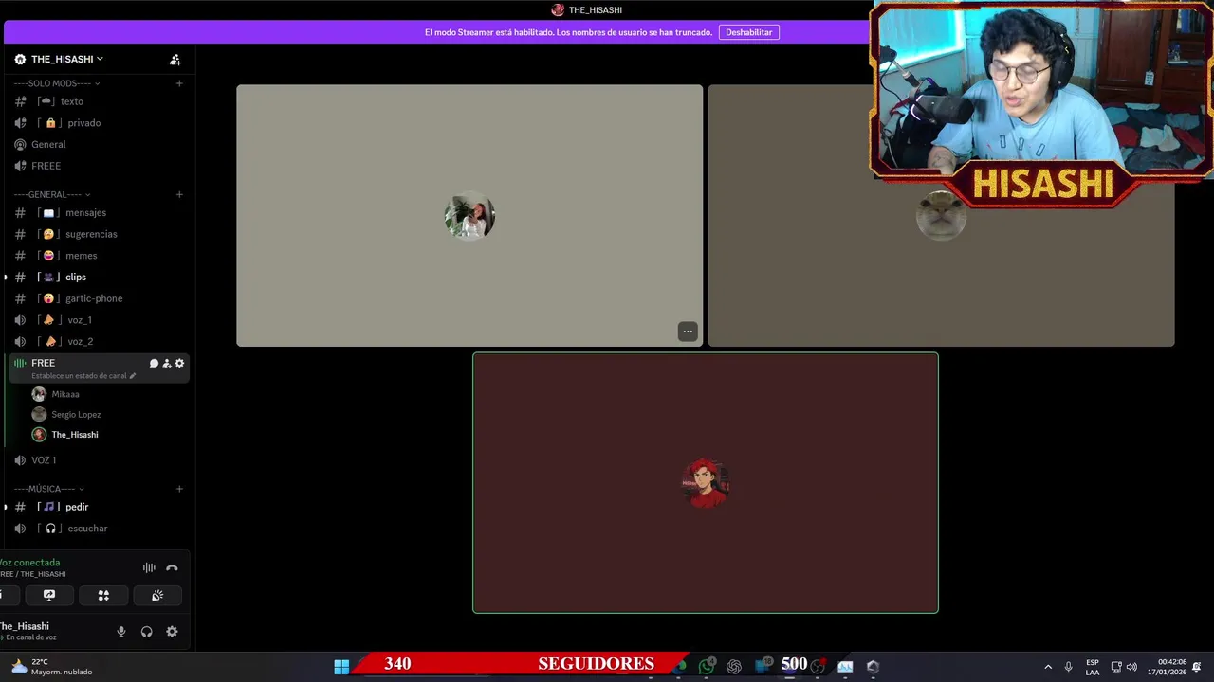Image resolution: width=1214 pixels, height=682 pixels.
Task: Add a channel to the MÚSICA category
Action: [179, 489]
